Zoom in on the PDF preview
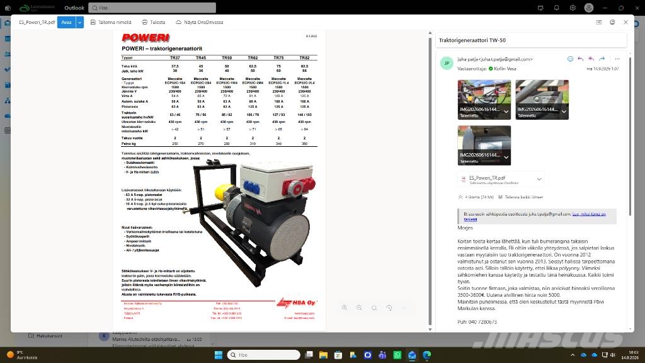 point(345,308)
